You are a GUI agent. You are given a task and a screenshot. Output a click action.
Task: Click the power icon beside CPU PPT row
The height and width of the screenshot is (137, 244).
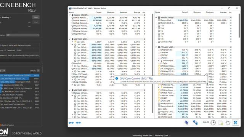click(159, 98)
